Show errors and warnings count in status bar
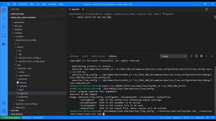216x121 pixels. pos(27,118)
